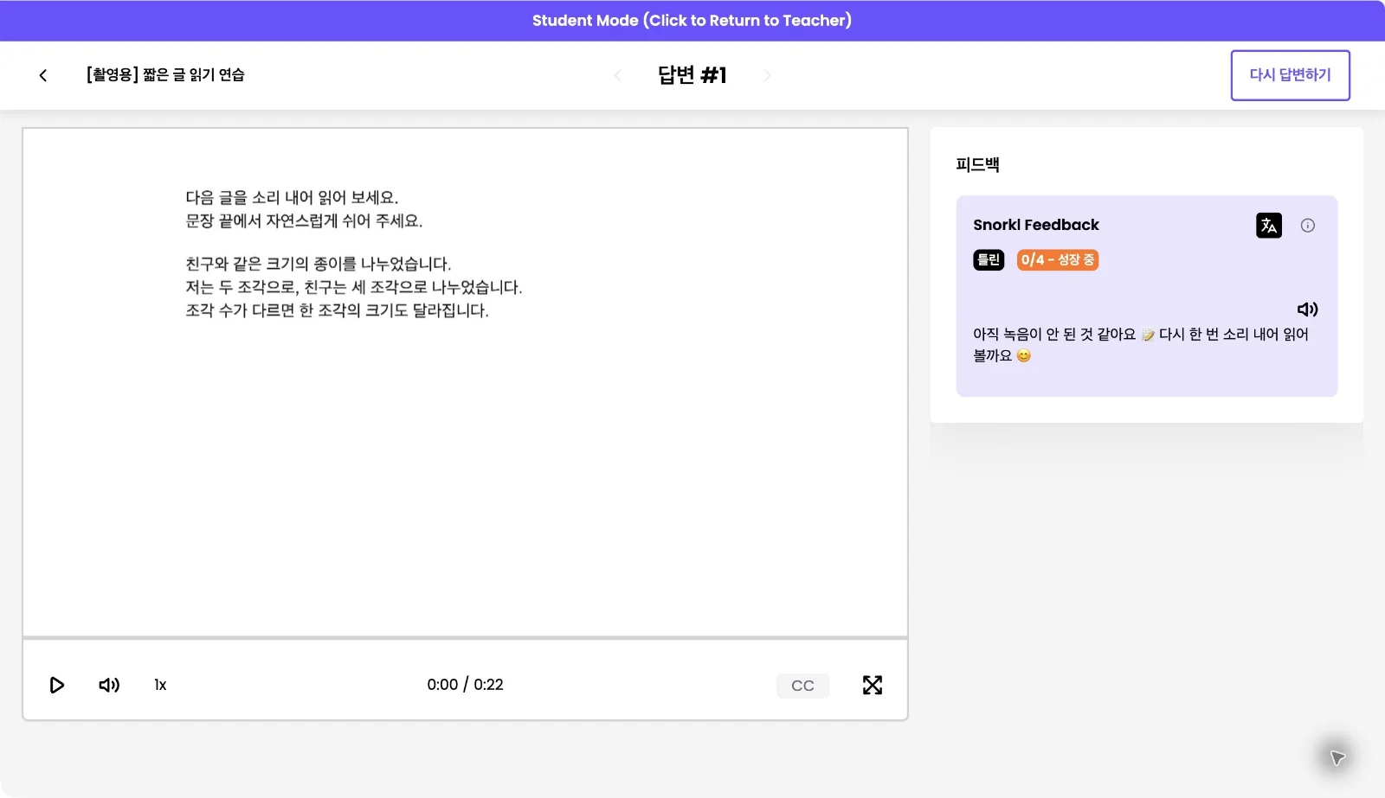Open the Snorkl Feedback info icon
Image resolution: width=1385 pixels, height=798 pixels.
point(1308,225)
